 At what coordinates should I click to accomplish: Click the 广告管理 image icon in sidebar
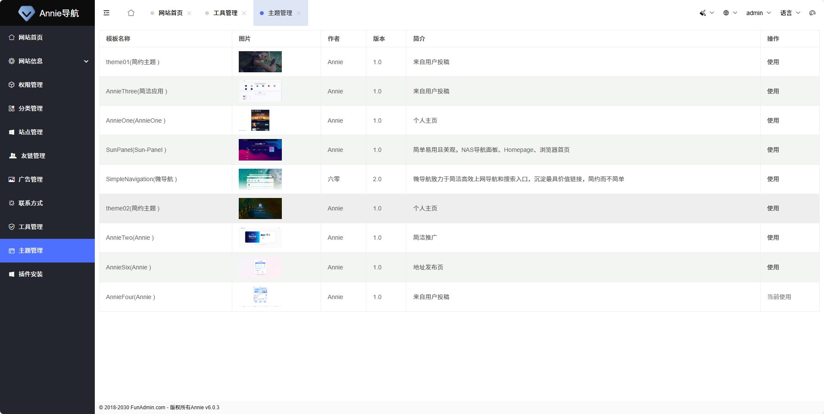(x=11, y=179)
